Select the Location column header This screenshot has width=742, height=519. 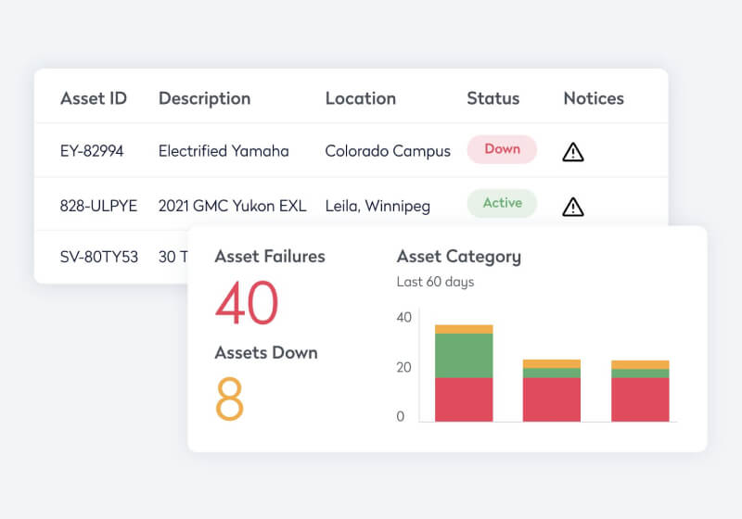360,98
